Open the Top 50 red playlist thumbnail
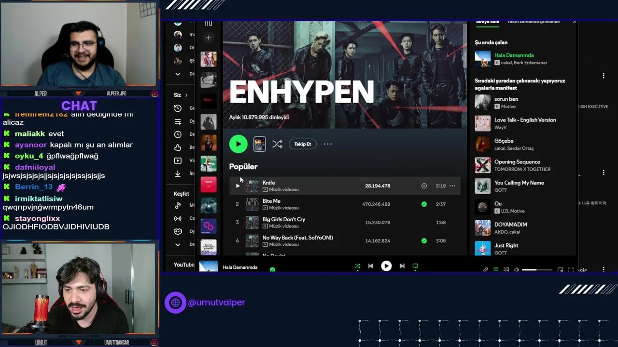The image size is (618, 347). tap(209, 185)
